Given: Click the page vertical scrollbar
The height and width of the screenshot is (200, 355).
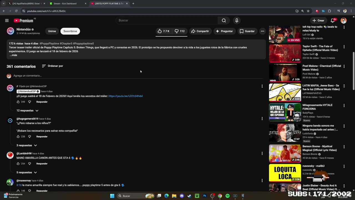Looking at the screenshot, I should tap(353, 71).
